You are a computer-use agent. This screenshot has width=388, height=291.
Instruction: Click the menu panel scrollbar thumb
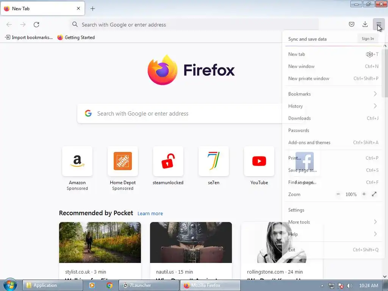pyautogui.click(x=385, y=73)
